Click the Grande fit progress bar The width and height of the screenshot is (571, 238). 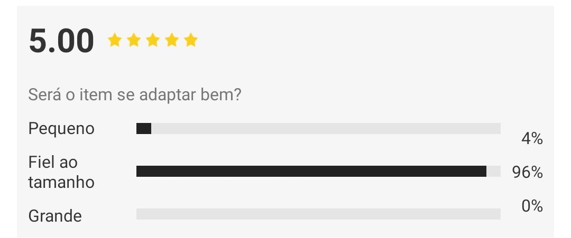(318, 214)
